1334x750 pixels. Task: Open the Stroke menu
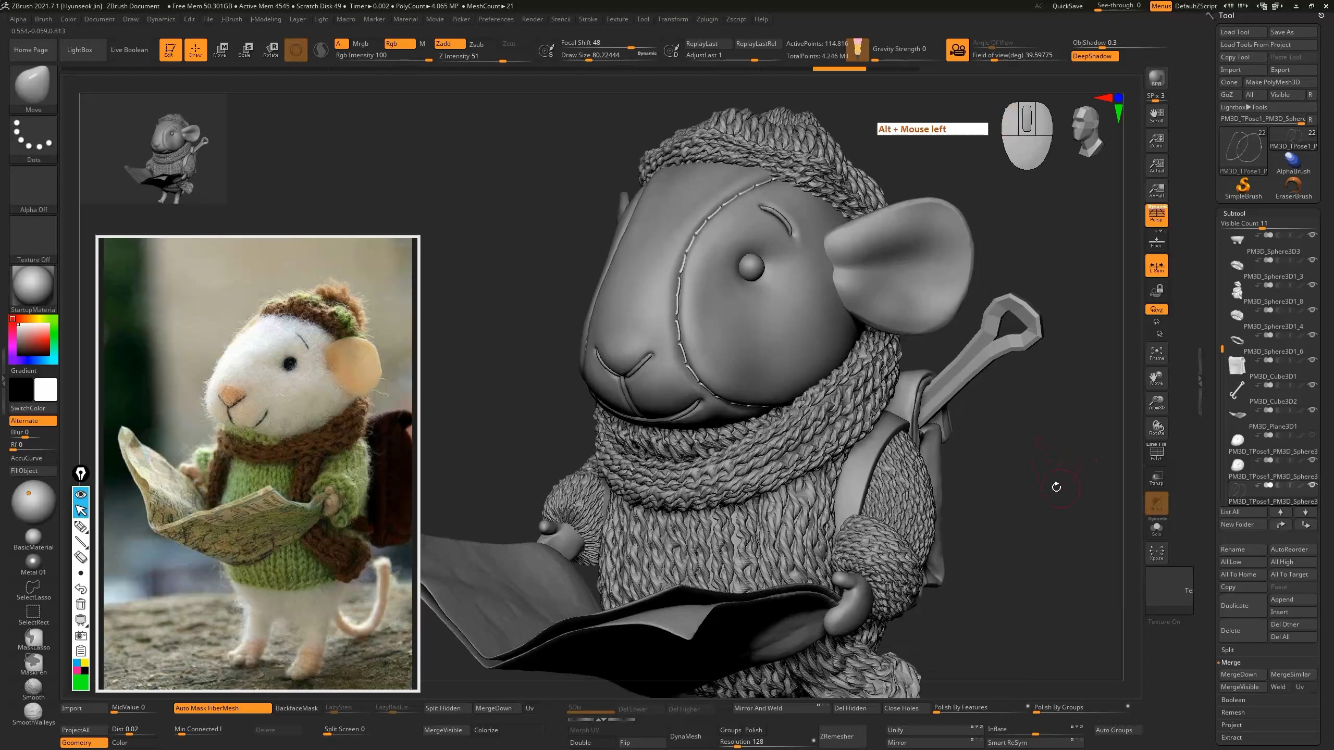[588, 19]
